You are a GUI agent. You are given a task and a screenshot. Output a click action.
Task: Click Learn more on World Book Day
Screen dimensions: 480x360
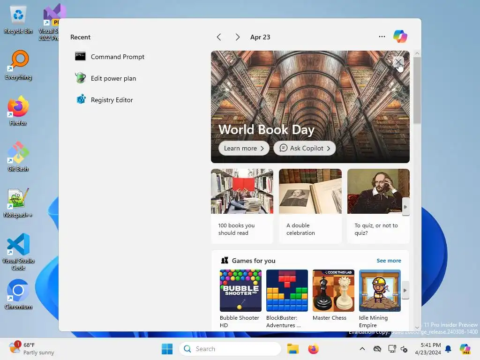244,148
